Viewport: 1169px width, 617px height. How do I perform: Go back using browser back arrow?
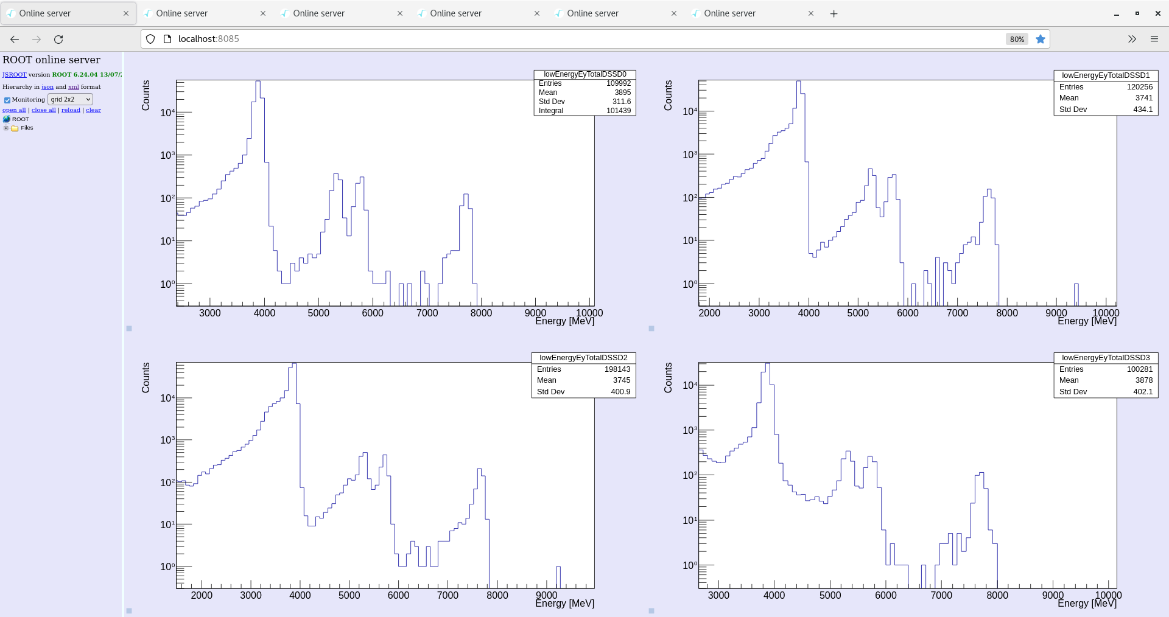[15, 40]
